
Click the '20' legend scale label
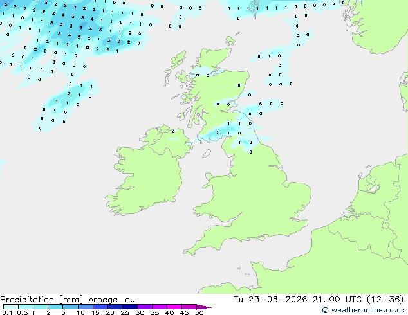[x=110, y=312]
